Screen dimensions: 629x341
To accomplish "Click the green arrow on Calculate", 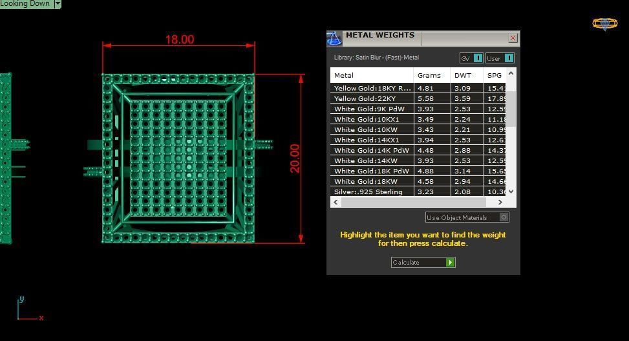I will point(450,262).
